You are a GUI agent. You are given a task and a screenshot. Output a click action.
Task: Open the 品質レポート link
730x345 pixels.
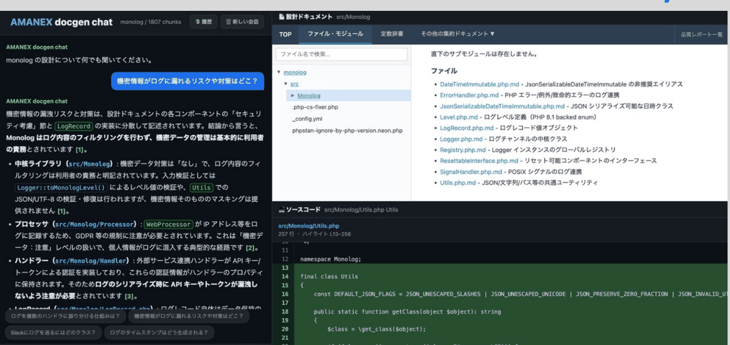point(701,35)
